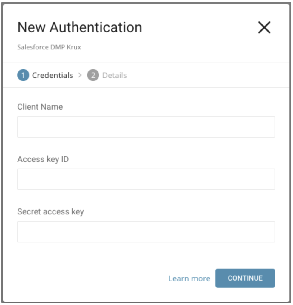Focus the Client Name input field
This screenshot has height=305, width=293.
point(146,127)
